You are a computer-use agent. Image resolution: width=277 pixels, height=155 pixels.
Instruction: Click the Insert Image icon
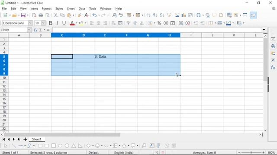point(177,15)
